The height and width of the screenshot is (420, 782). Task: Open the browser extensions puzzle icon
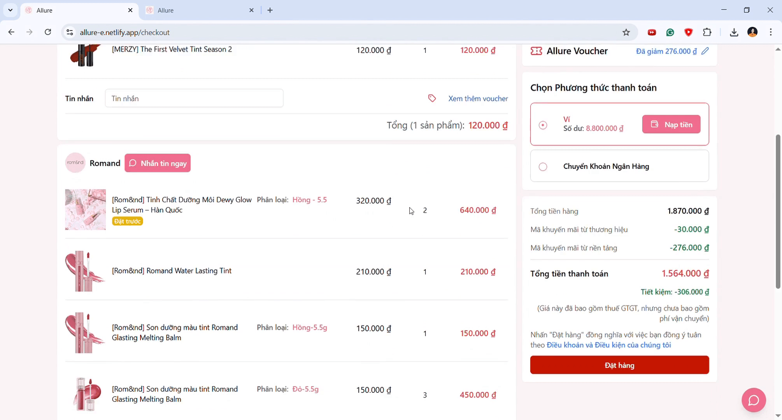click(707, 32)
